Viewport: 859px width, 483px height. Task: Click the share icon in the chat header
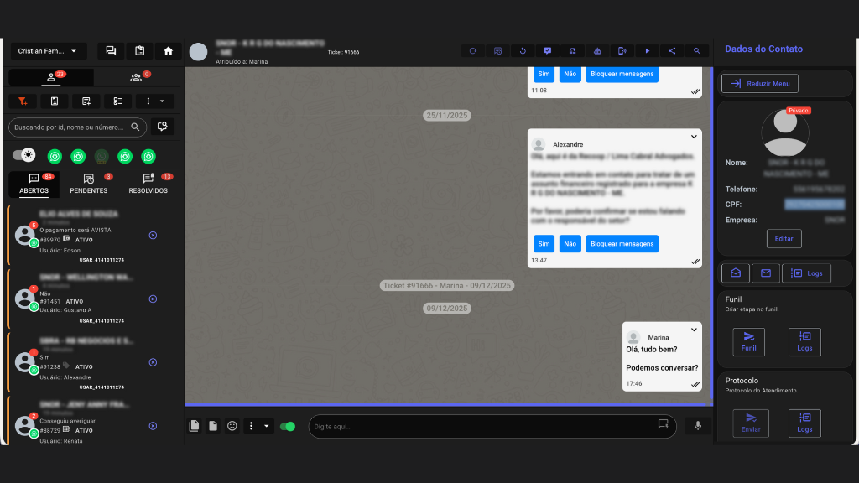(x=671, y=50)
